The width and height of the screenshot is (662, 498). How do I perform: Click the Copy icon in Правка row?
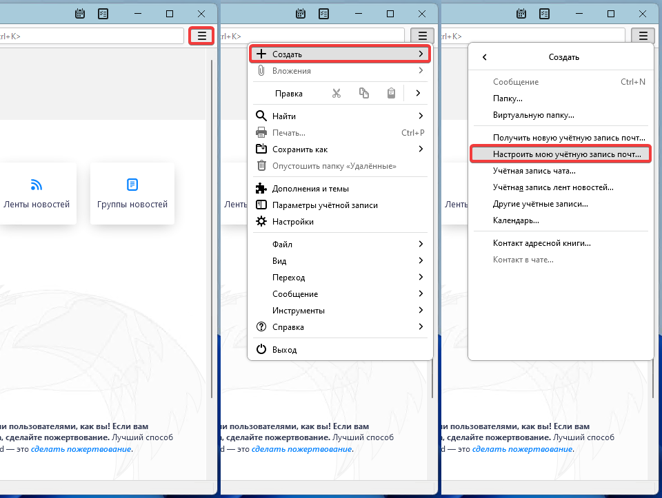[363, 93]
